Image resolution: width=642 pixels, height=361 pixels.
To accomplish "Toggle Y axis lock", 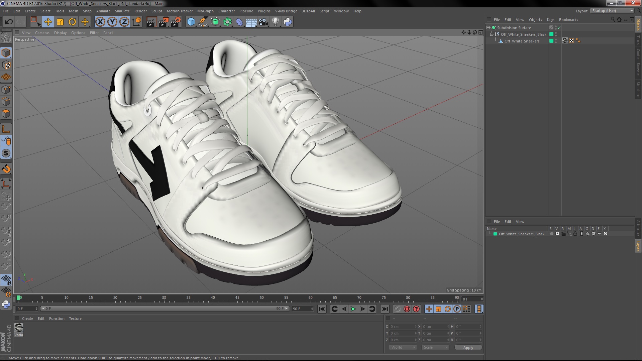I will pyautogui.click(x=112, y=22).
